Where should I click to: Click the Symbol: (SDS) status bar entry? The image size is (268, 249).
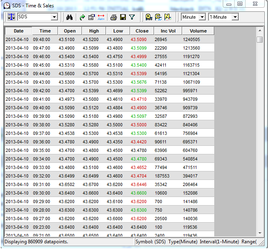click(x=151, y=242)
